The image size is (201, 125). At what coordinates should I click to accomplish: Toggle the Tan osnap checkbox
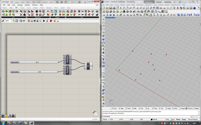160,108
